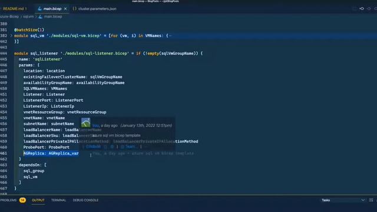Screen dimensions: 377x212
Task: Open the Tasks output channel dropdown
Action: 343,200
